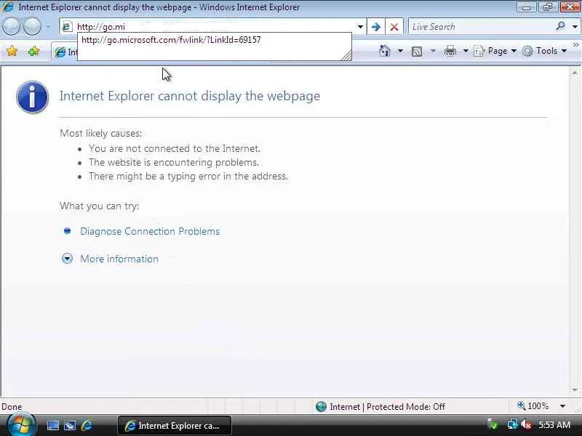Select the Internet Explorer error page tab
This screenshot has width=582, height=436.
pos(65,52)
